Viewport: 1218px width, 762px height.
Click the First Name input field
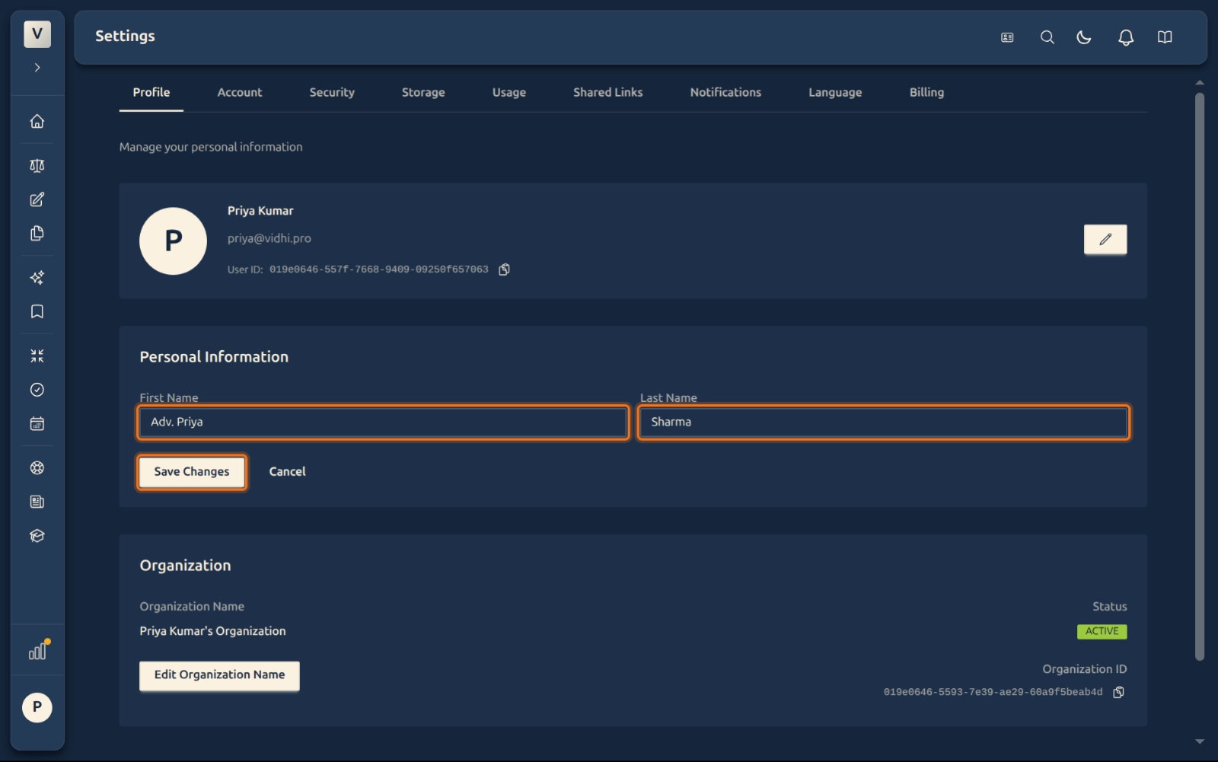(383, 422)
